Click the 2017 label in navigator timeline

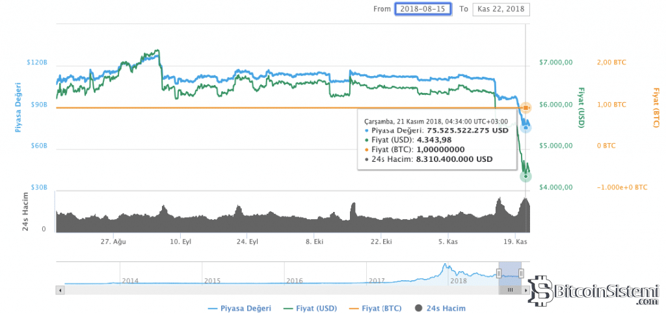pos(377,281)
